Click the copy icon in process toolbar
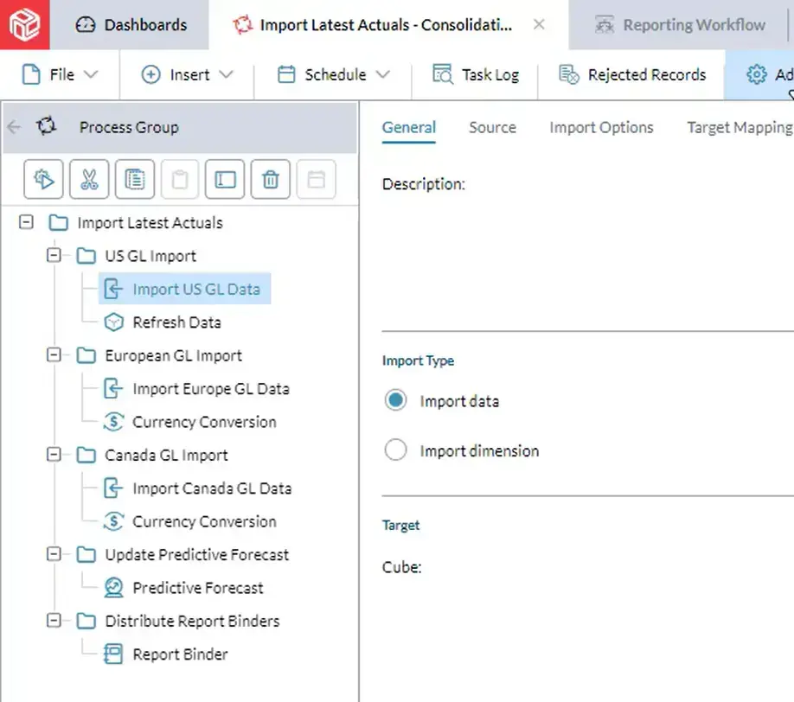Viewport: 794px width, 702px height. [134, 179]
